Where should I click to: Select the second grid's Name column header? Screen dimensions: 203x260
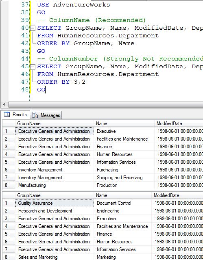(x=123, y=195)
